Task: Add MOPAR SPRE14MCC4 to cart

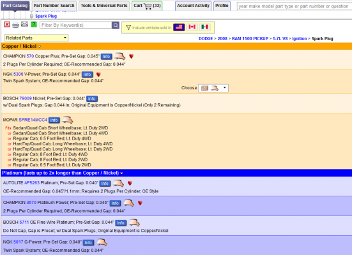Action: click(67, 120)
